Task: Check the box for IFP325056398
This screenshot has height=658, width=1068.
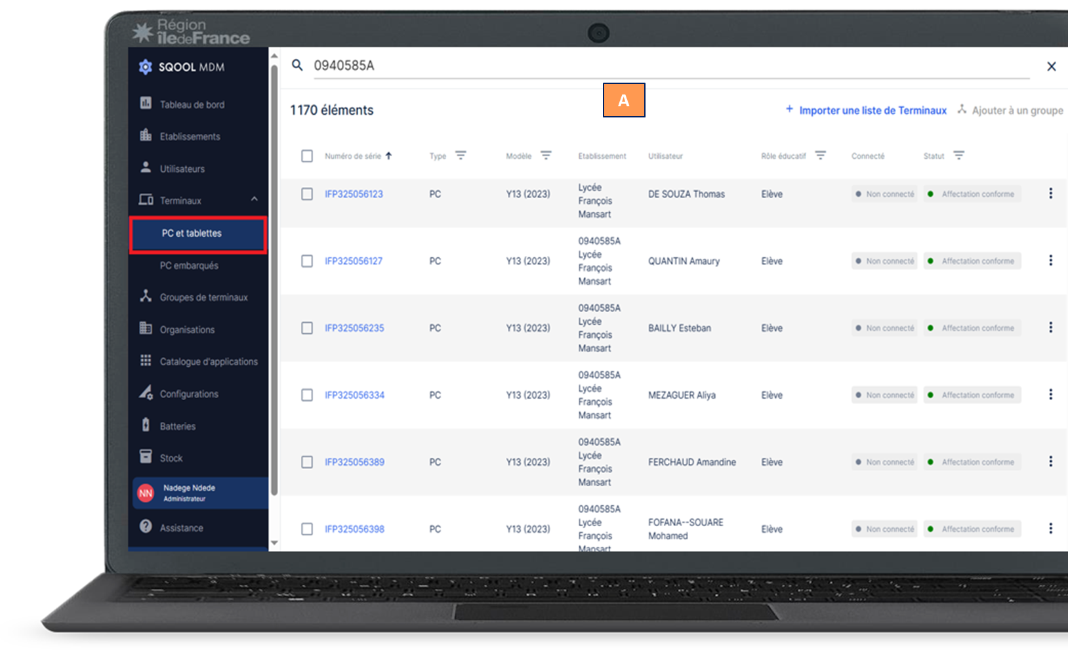Action: point(306,529)
